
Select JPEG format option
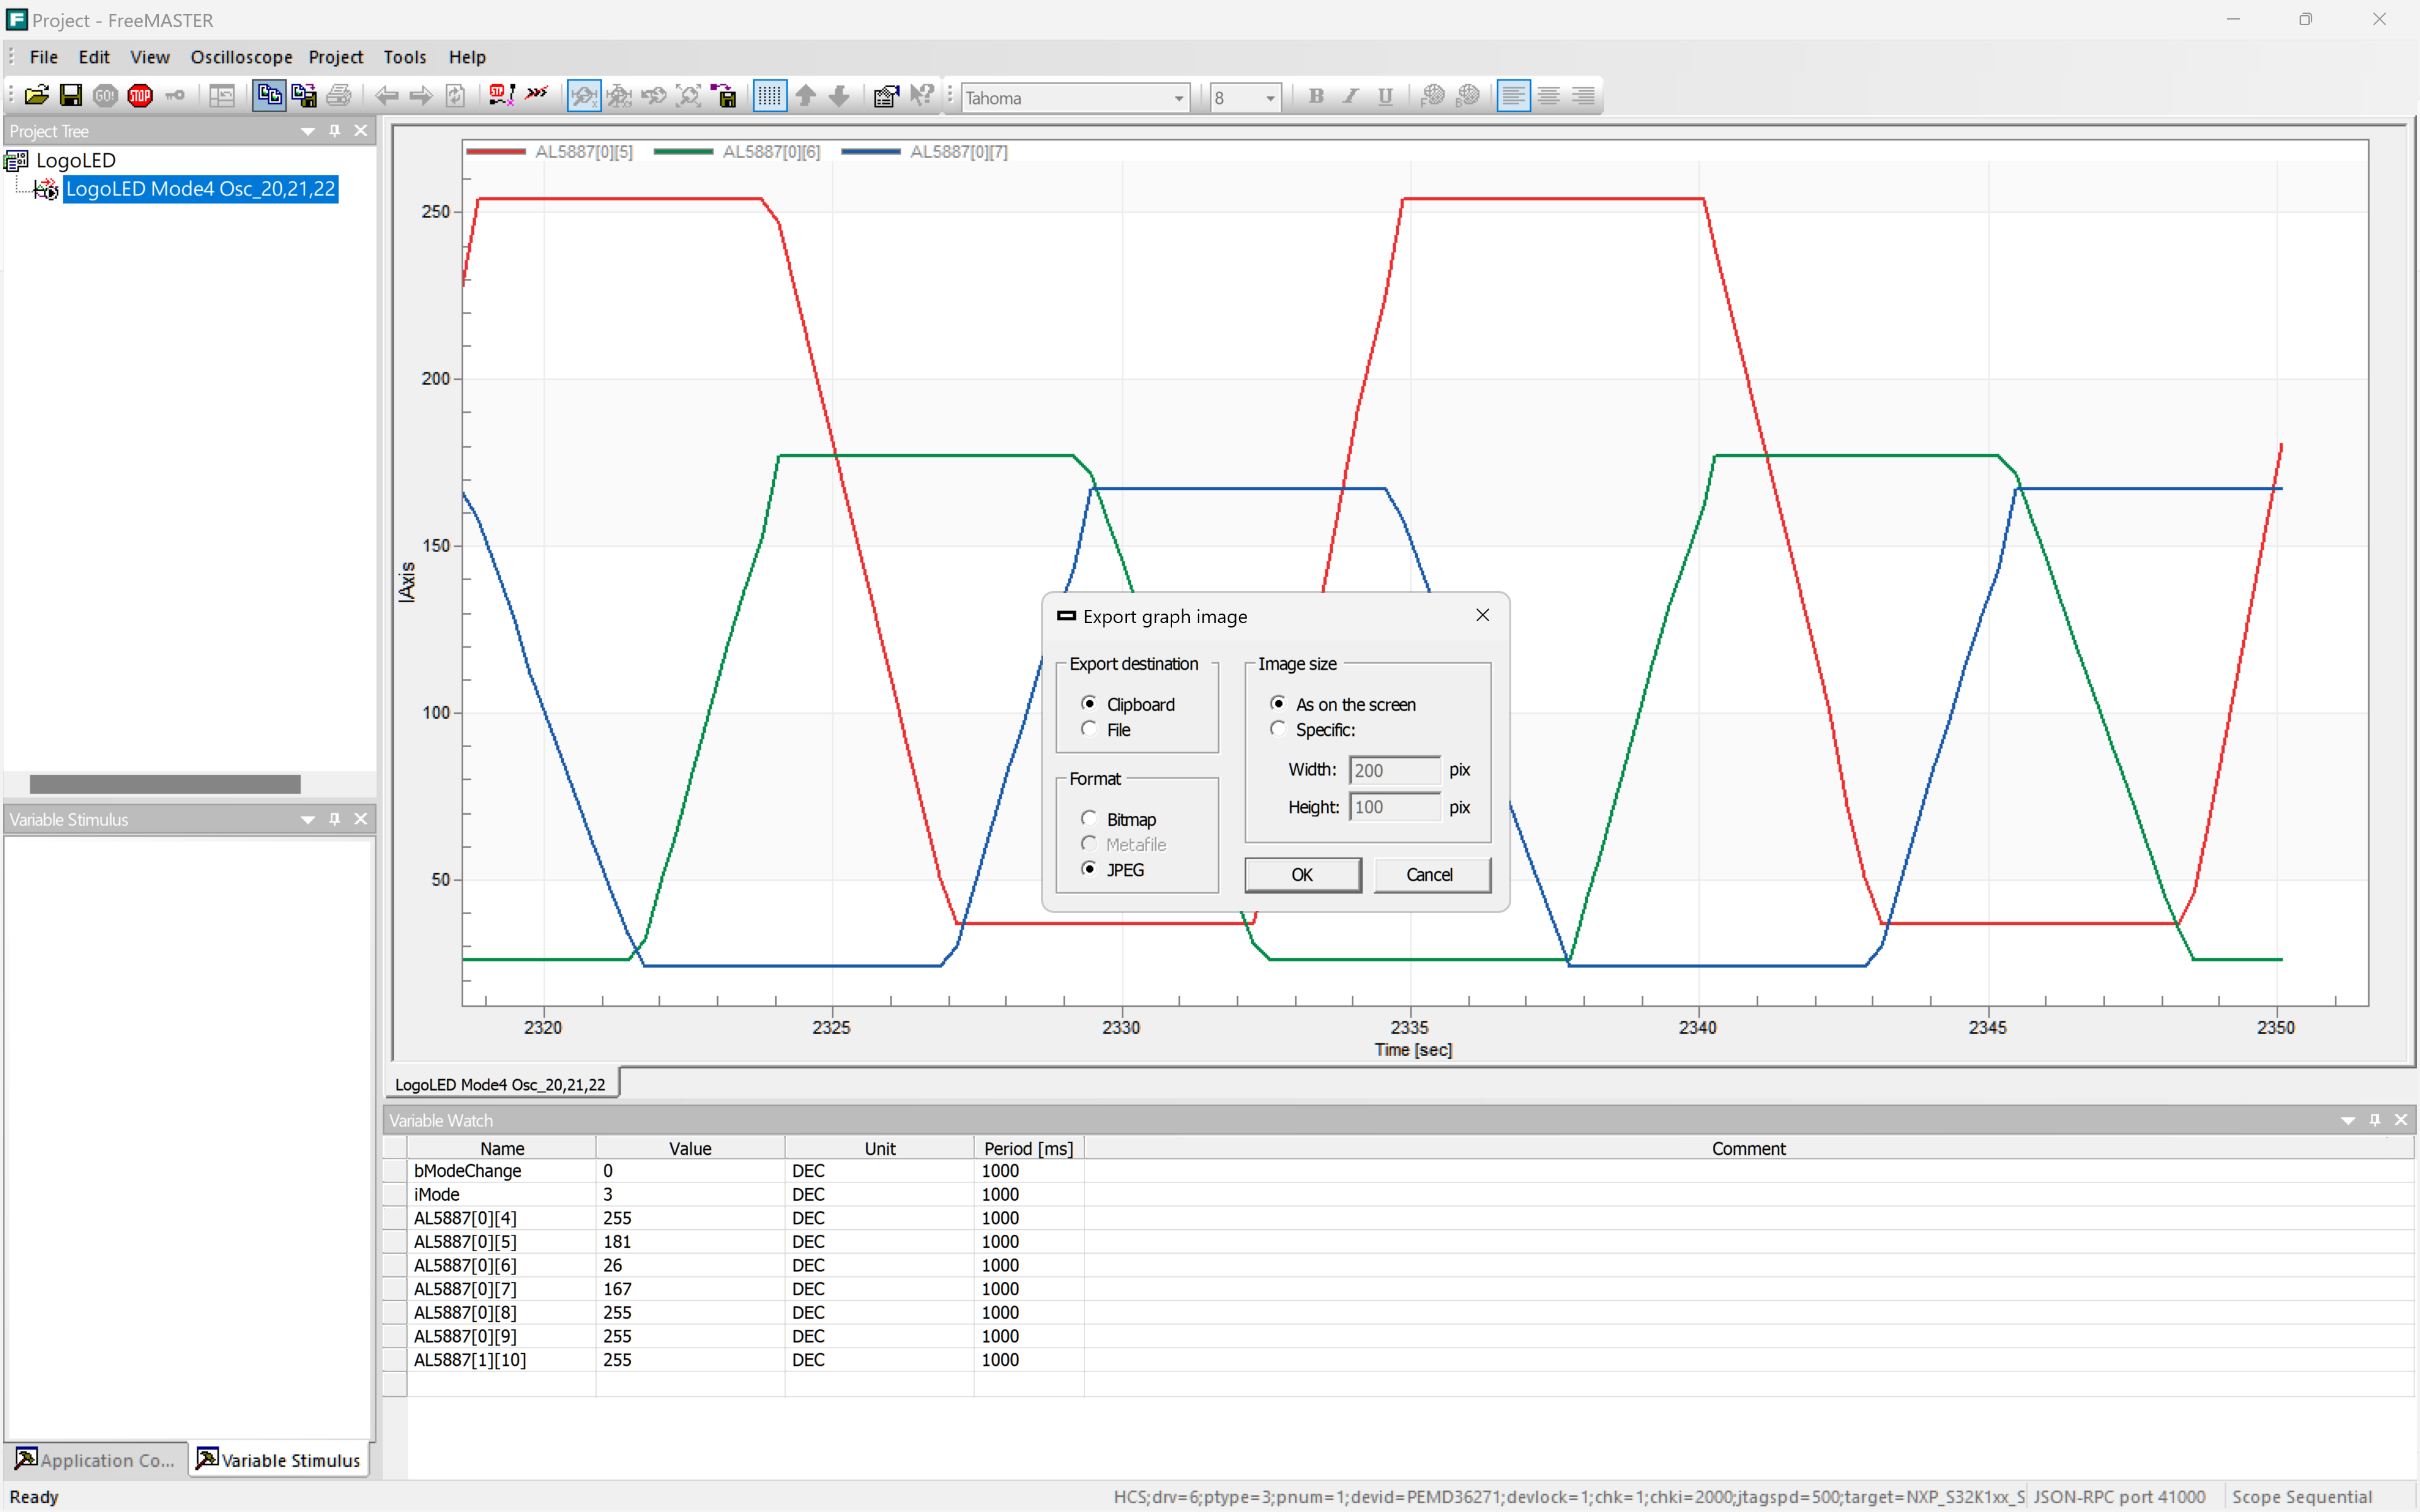click(x=1113, y=869)
